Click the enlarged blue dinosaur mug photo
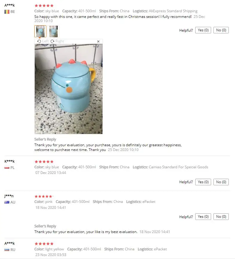Screen dimensions: 235x259 click(x=68, y=89)
